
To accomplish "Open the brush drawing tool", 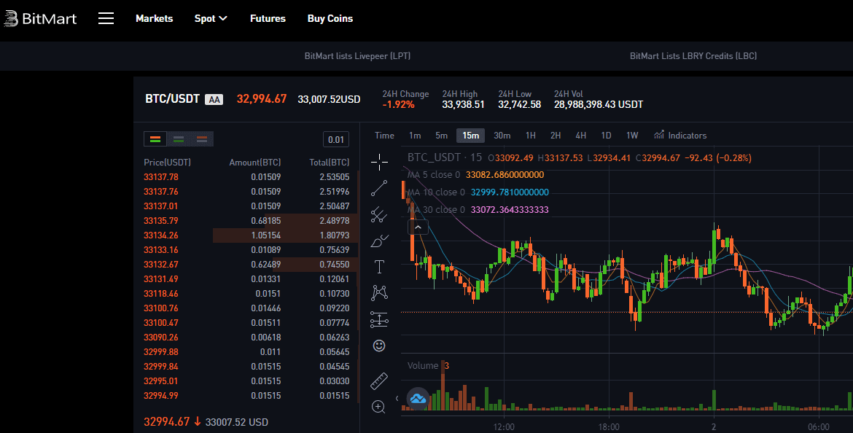I will (x=378, y=241).
